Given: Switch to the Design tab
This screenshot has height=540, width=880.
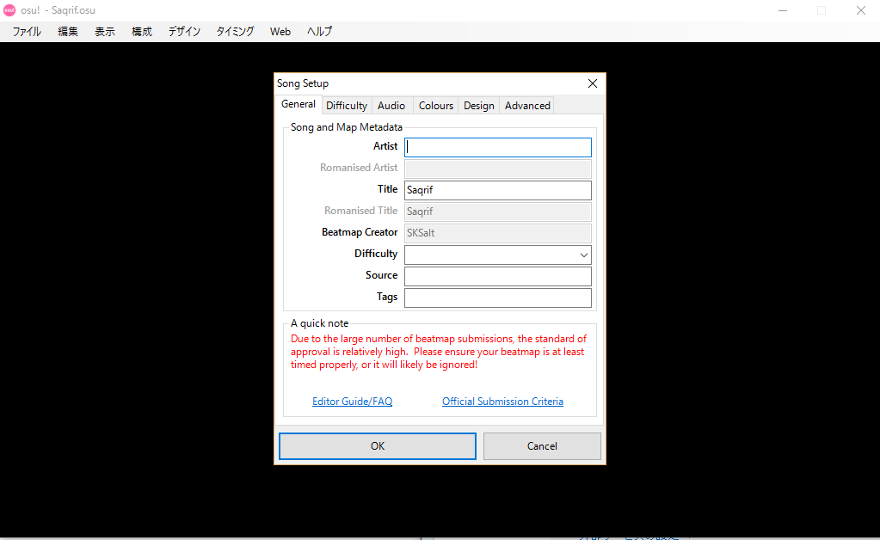Looking at the screenshot, I should 479,106.
